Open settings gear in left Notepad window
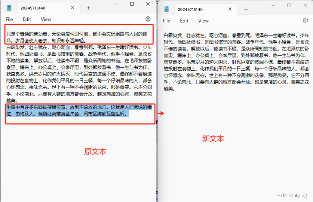This screenshot has width=313, height=202. pyautogui.click(x=148, y=19)
